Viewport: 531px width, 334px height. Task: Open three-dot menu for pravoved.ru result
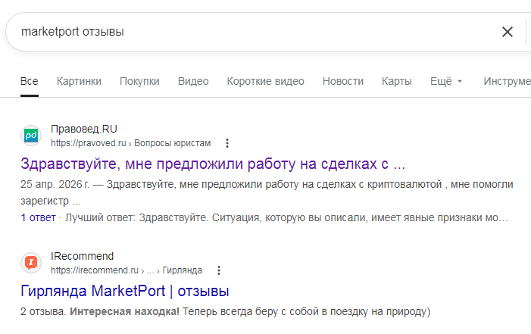[227, 143]
